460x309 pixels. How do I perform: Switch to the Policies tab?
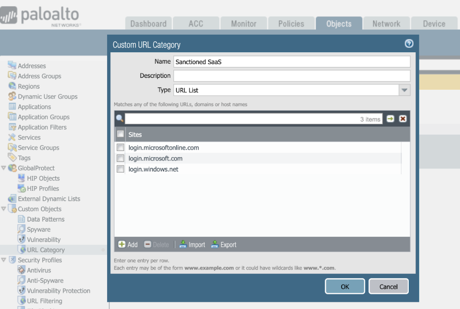[291, 24]
